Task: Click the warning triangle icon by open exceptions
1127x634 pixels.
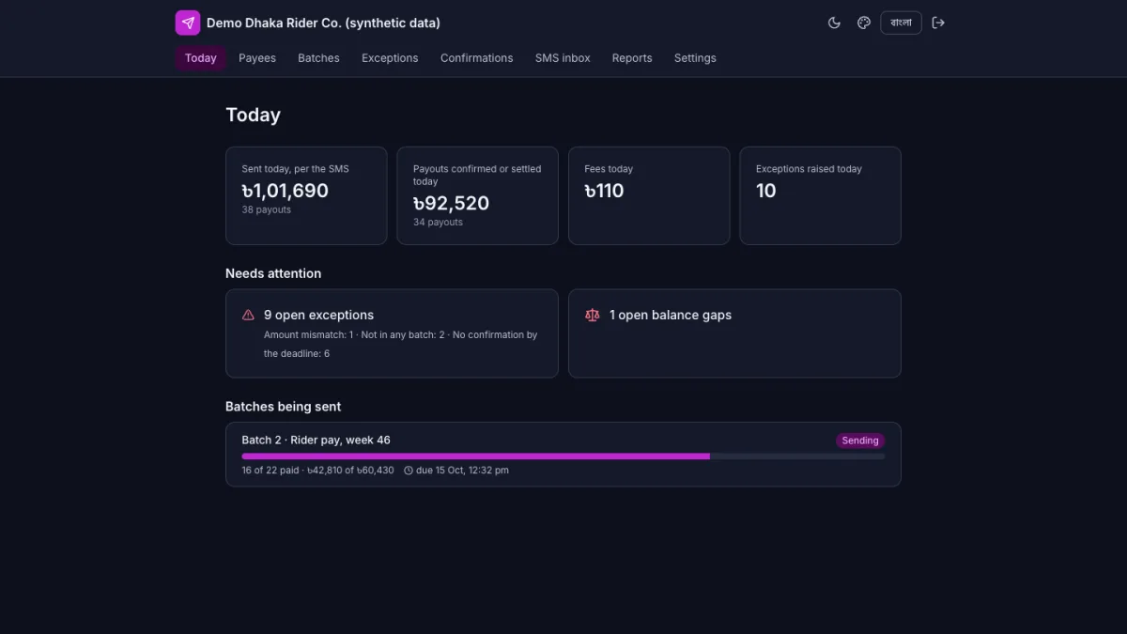Action: tap(248, 316)
